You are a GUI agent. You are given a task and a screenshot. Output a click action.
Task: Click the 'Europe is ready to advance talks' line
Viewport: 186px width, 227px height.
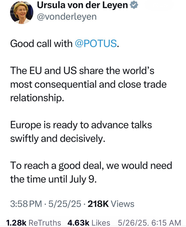click(x=81, y=125)
